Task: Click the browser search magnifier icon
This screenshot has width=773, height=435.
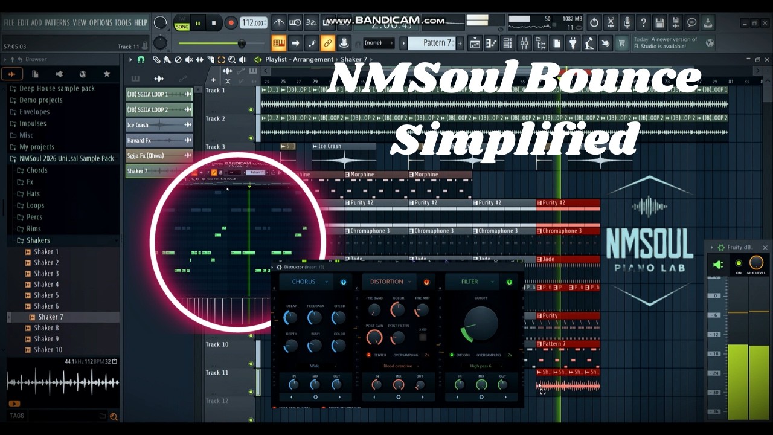Action: click(x=113, y=416)
